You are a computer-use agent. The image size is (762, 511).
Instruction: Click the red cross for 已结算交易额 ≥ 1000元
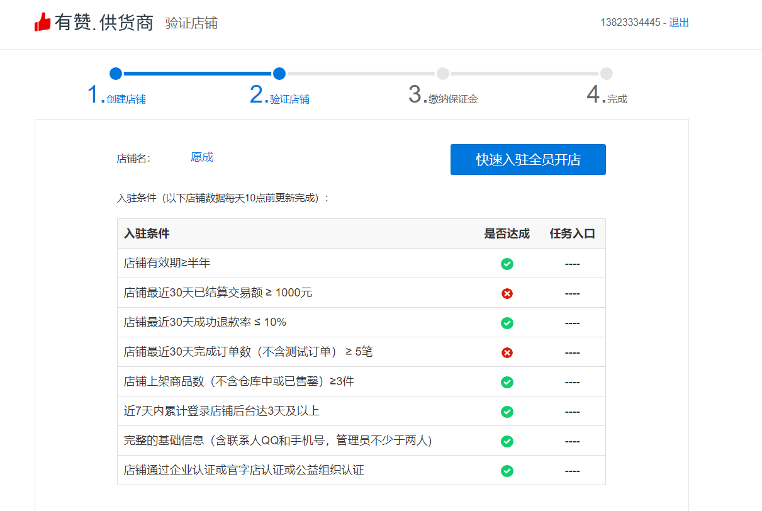(507, 293)
